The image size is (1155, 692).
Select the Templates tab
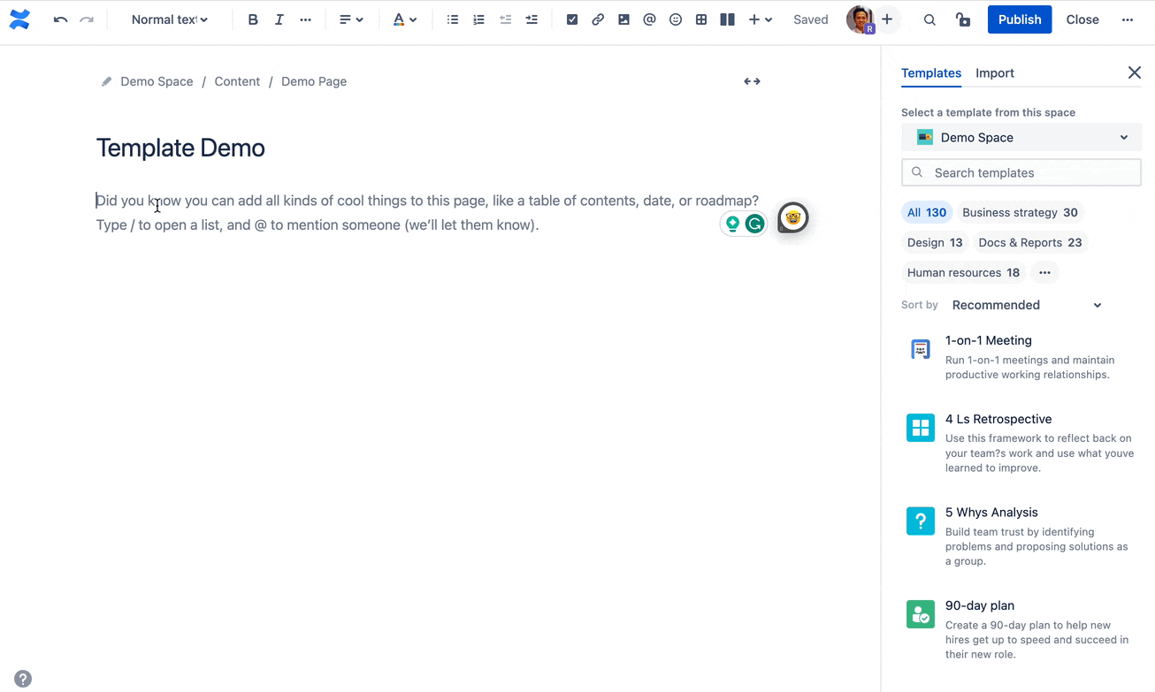pos(931,73)
